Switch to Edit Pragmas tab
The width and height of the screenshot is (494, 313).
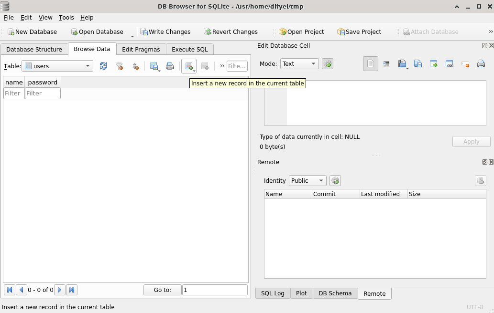[x=141, y=49]
